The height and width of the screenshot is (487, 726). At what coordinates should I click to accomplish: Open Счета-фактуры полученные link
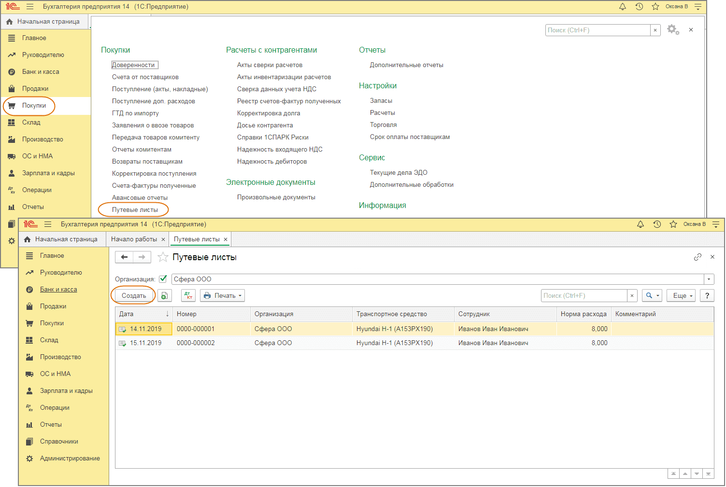click(154, 186)
